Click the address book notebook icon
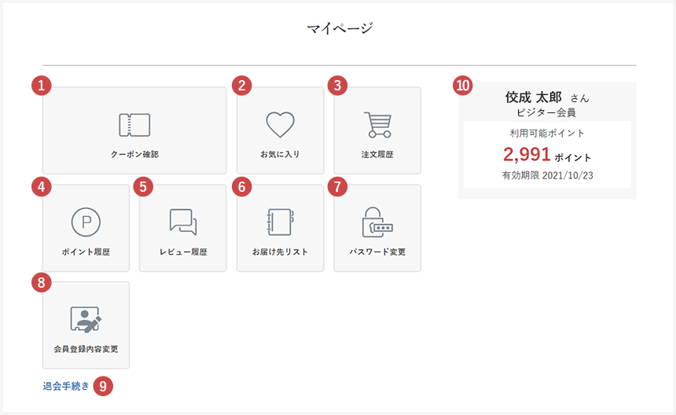676x415 pixels. 280,222
